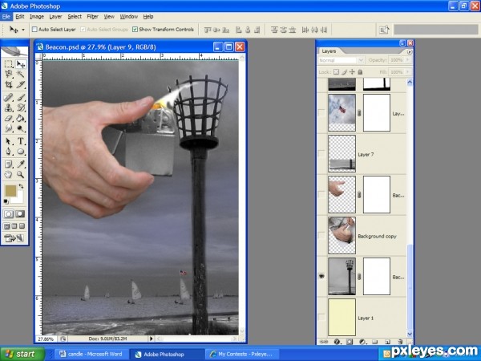Viewport: 481px width, 361px height.
Task: Show the flag layer visibility box
Action: tap(321, 112)
